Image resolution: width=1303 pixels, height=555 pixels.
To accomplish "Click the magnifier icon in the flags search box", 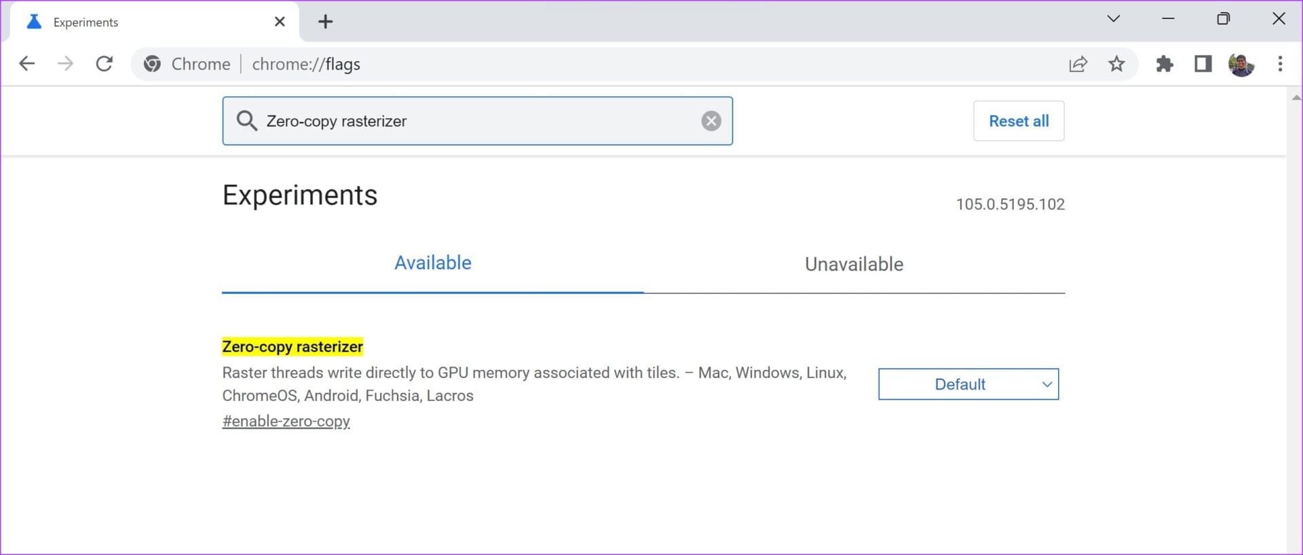I will 246,121.
